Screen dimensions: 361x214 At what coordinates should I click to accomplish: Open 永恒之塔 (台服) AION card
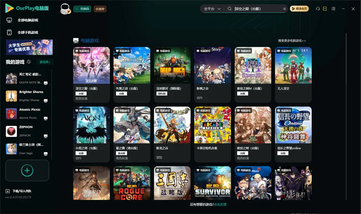(x=91, y=134)
